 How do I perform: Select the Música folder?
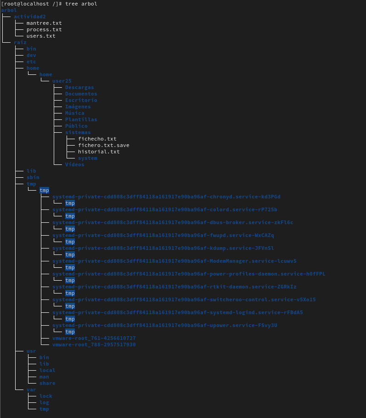pos(74,113)
